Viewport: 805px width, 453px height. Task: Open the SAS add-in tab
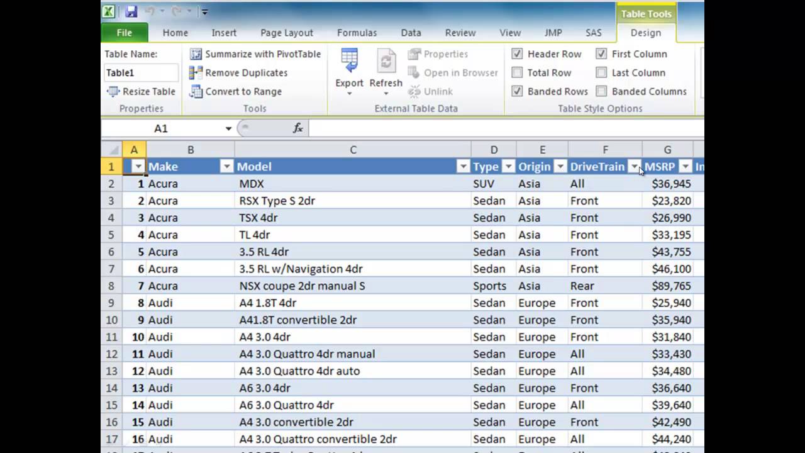tap(594, 33)
